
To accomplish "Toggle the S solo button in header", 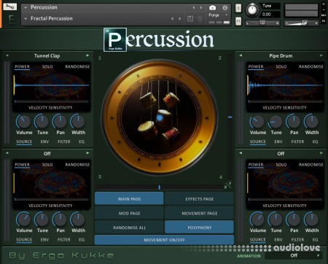I will 238,8.
